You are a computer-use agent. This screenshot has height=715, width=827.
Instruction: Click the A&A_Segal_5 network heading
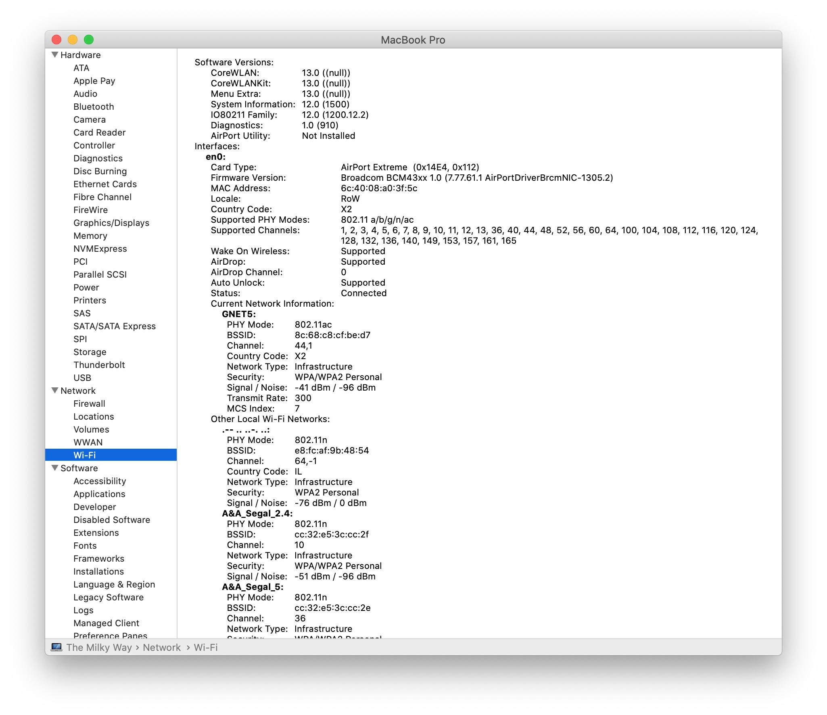click(x=253, y=587)
